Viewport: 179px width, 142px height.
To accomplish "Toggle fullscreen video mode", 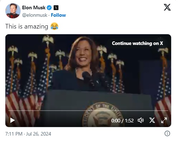I will (x=164, y=120).
